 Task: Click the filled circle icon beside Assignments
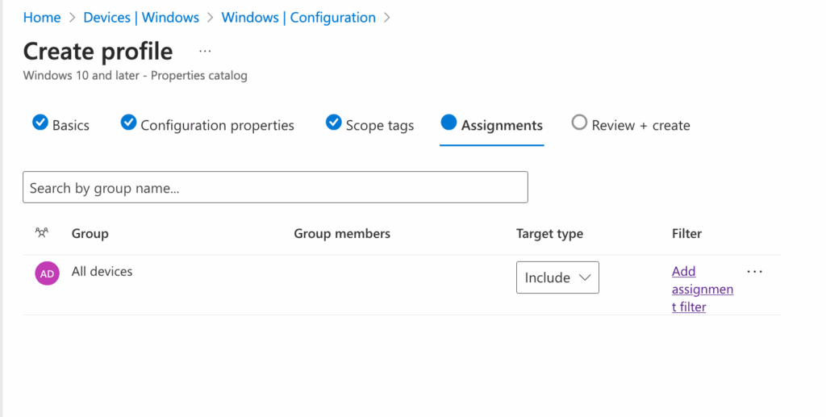point(448,123)
